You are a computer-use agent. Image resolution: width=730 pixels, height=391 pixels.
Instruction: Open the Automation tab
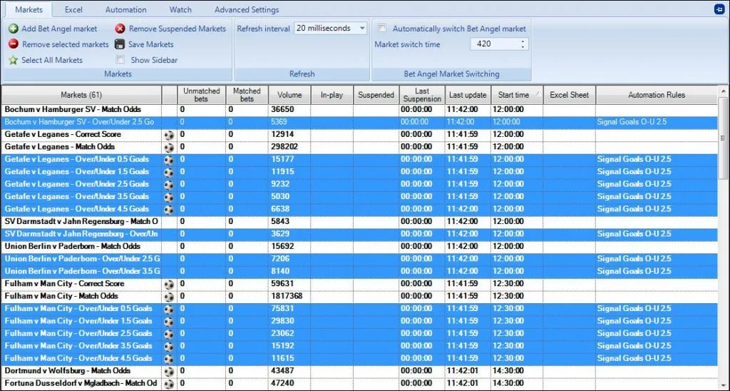click(125, 9)
